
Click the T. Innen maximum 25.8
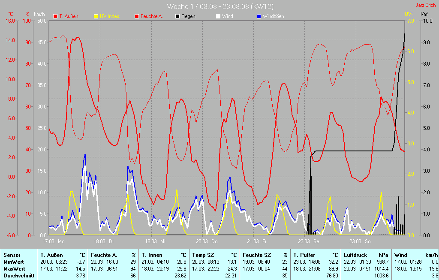click(x=181, y=269)
